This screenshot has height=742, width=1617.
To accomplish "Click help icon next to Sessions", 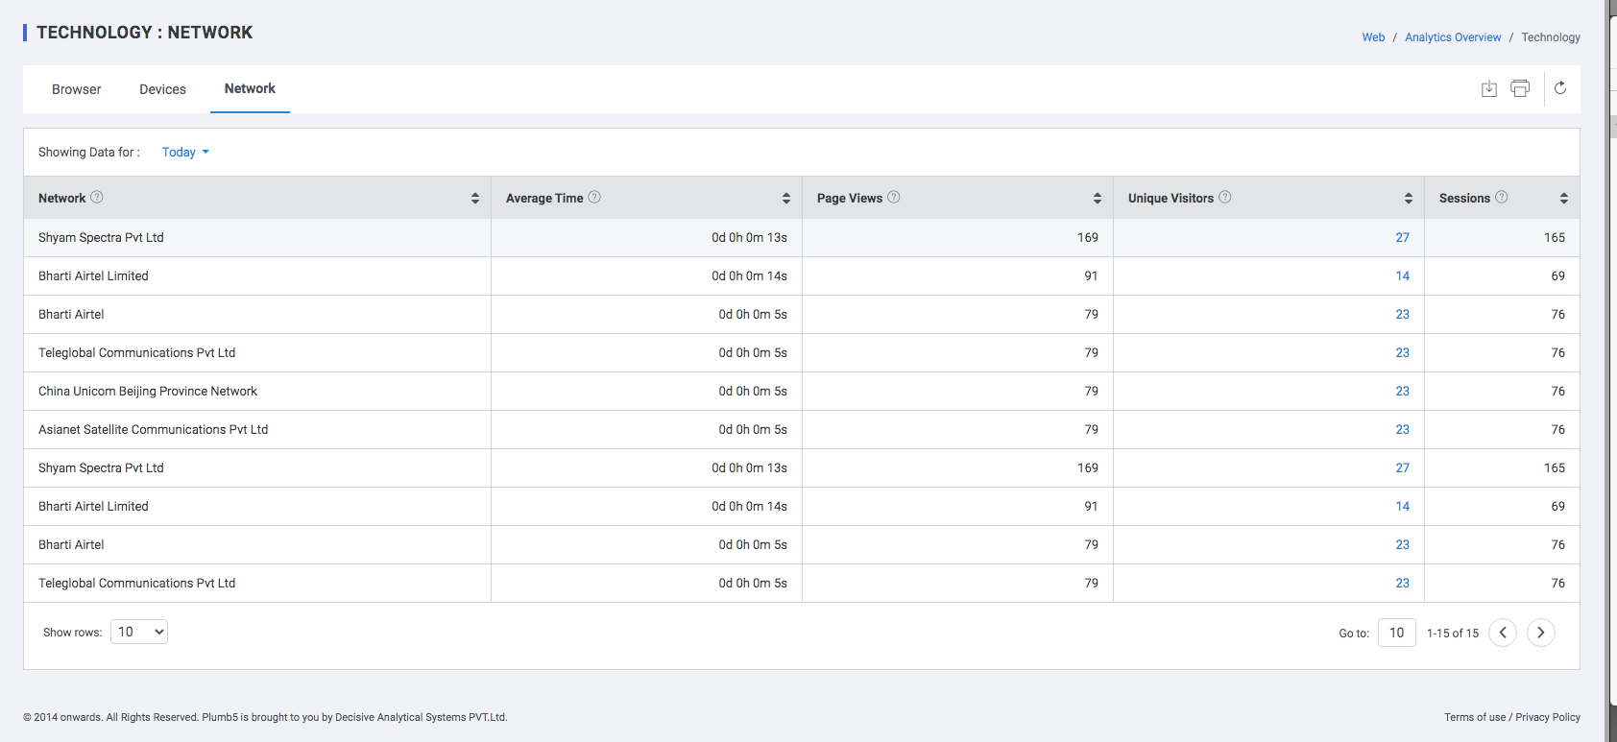I will [1502, 197].
